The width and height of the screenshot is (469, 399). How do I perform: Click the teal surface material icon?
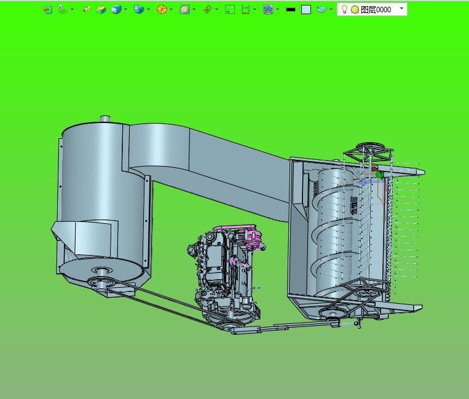click(x=321, y=10)
